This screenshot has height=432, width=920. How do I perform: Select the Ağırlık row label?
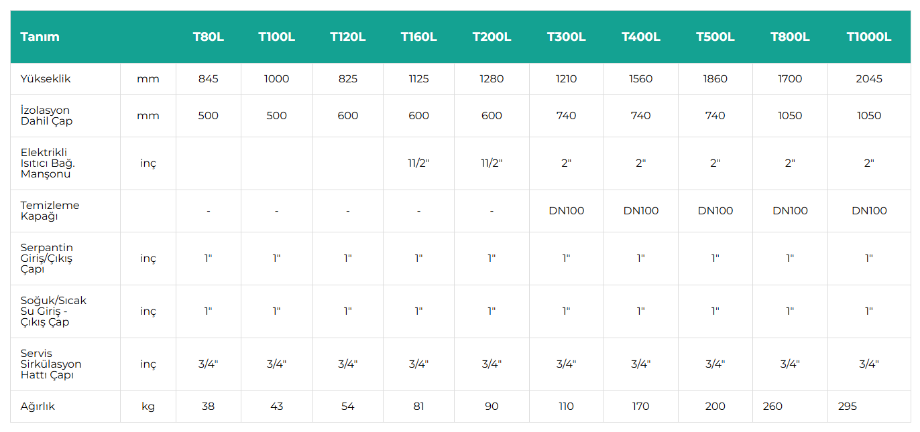click(38, 407)
